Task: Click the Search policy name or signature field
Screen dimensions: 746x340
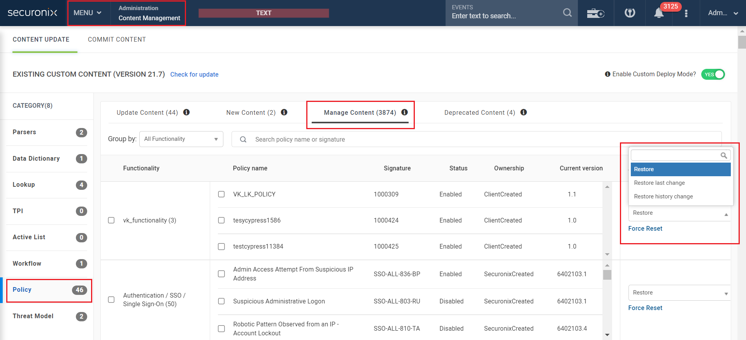Action: click(476, 139)
